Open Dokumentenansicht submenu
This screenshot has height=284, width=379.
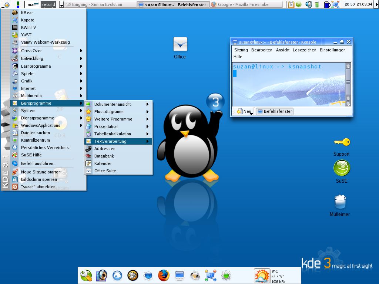click(118, 104)
